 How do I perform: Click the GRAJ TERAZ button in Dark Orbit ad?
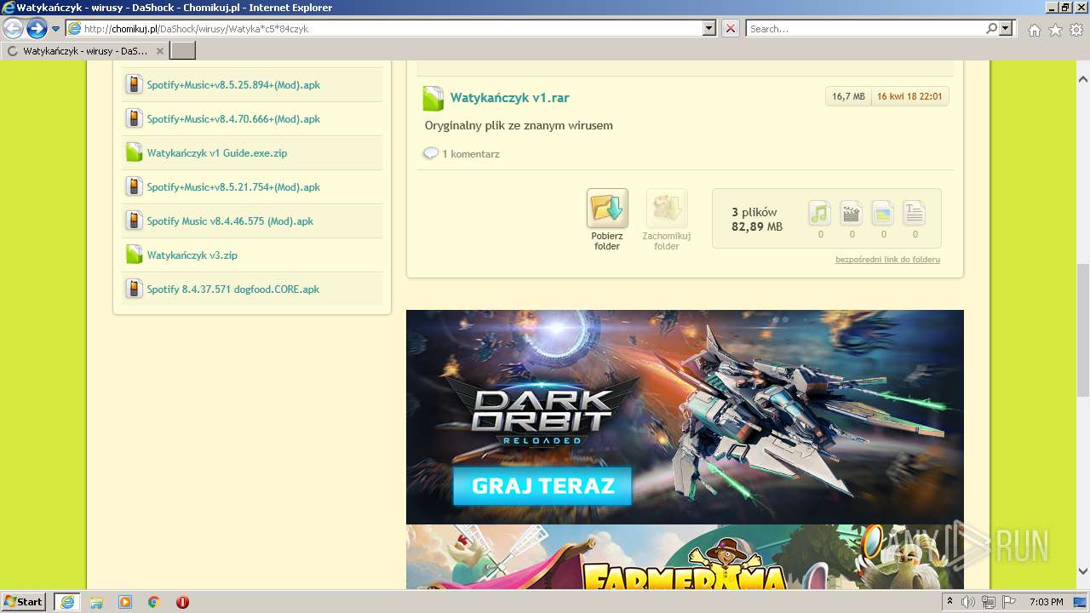point(542,486)
